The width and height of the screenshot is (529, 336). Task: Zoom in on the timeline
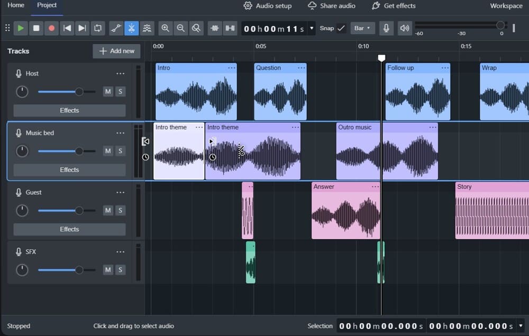(165, 29)
